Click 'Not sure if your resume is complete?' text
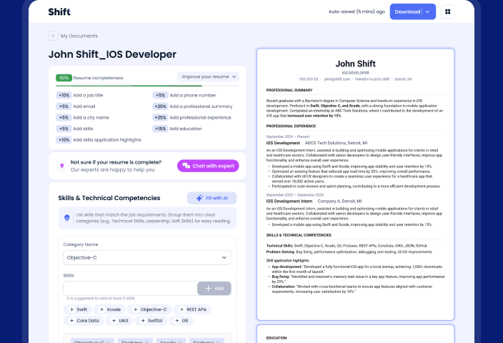Screen dimensions: 503x343 point(116,162)
